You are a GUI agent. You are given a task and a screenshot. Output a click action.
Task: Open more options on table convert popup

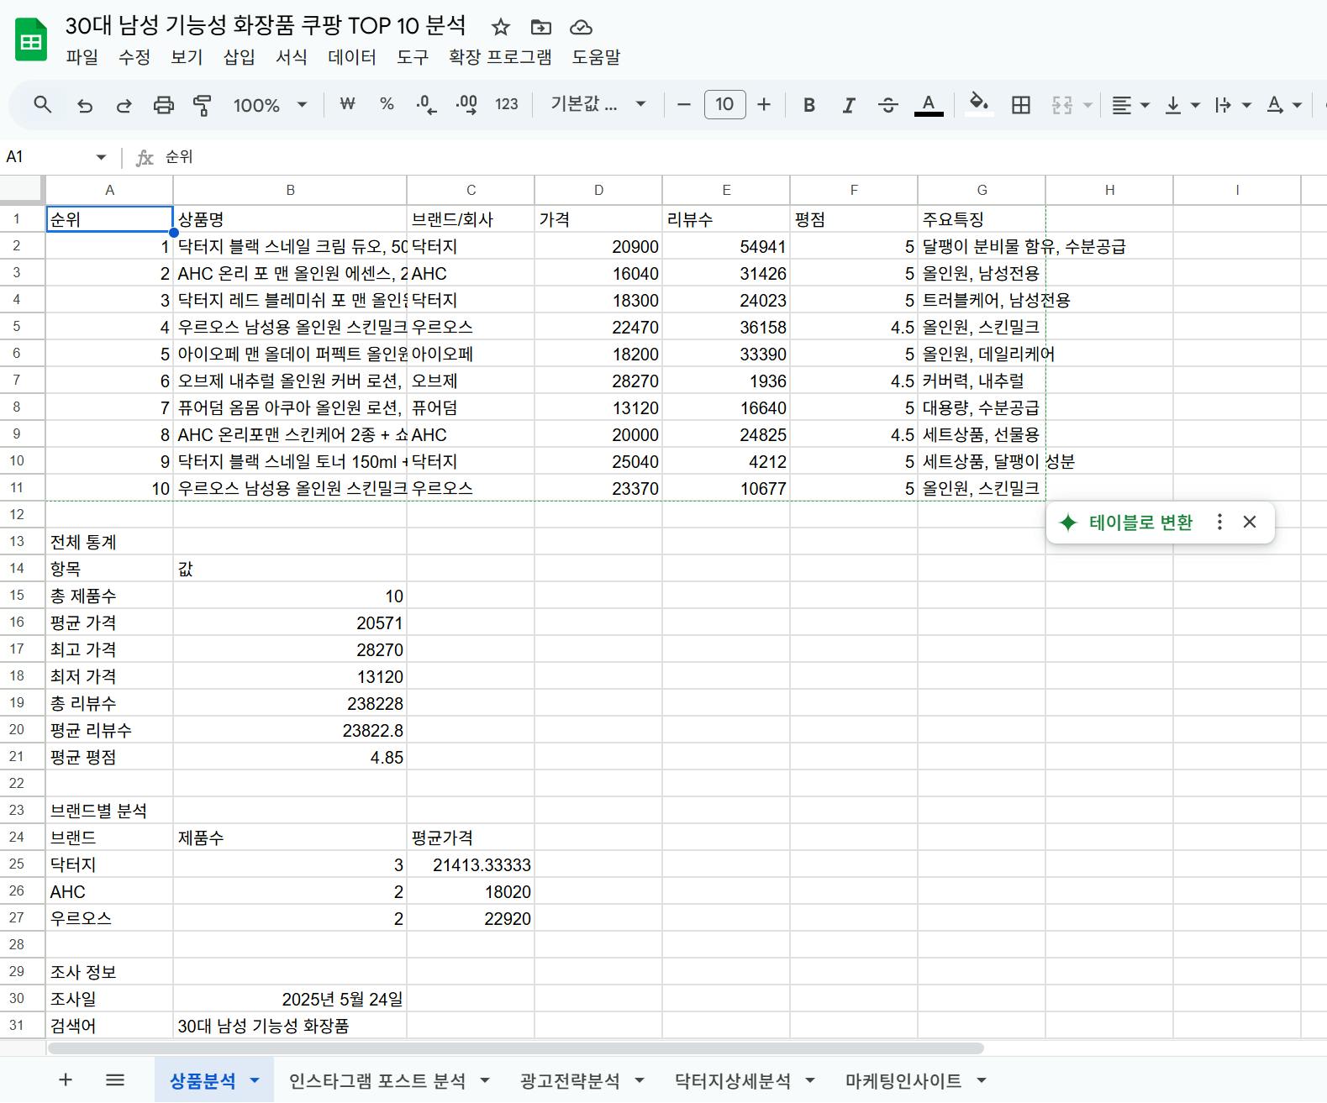[x=1219, y=523]
